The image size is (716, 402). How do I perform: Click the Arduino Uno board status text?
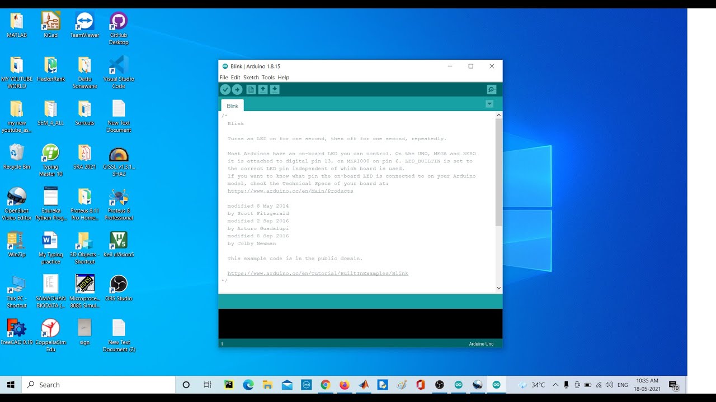pos(481,344)
